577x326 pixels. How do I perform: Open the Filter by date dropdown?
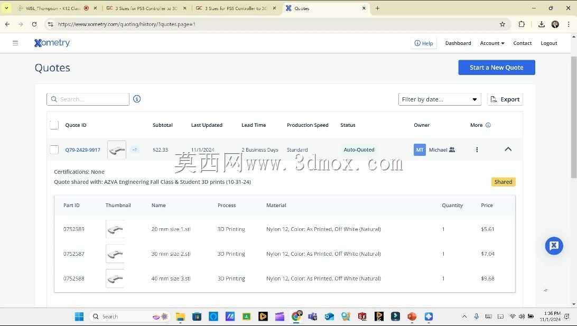tap(440, 99)
